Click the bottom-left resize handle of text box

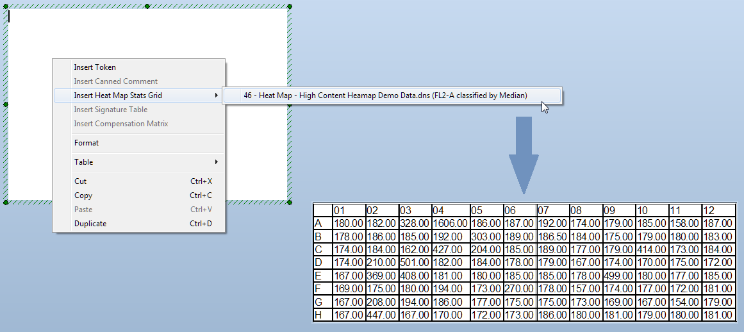(x=6, y=203)
